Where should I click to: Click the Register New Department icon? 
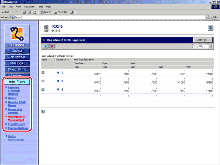45,46
